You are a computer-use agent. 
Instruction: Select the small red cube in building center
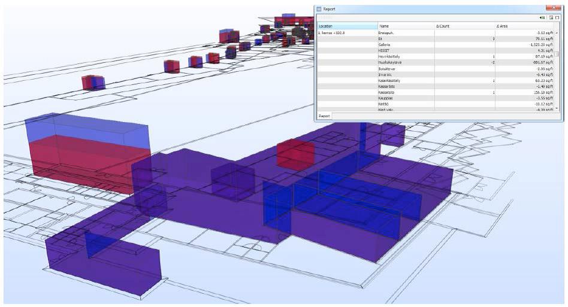click(295, 153)
